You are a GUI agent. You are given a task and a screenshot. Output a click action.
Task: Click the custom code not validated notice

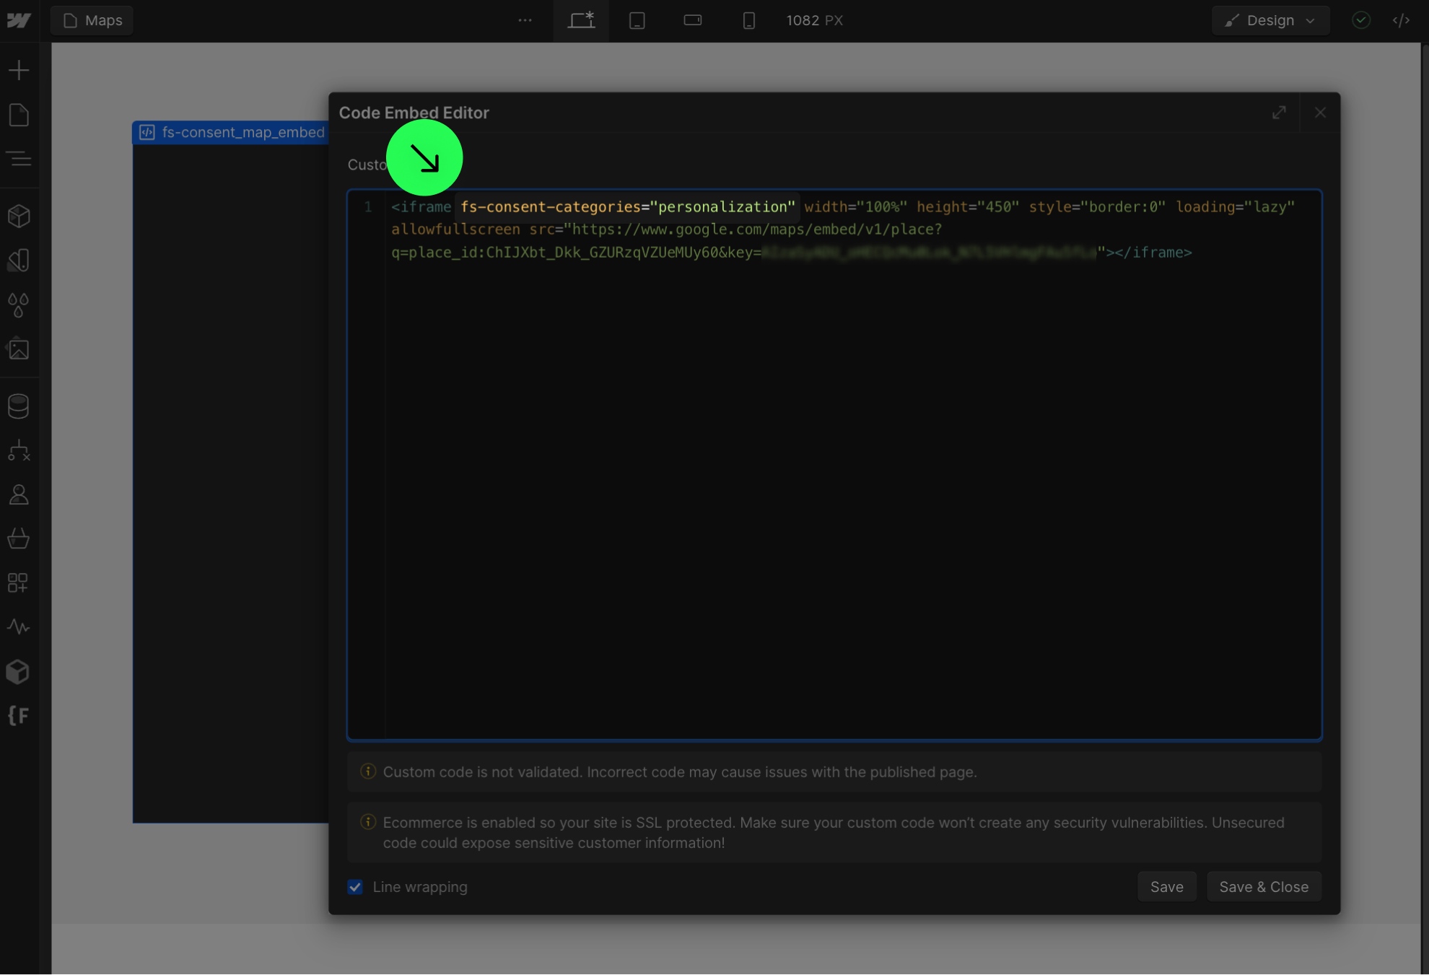point(834,772)
